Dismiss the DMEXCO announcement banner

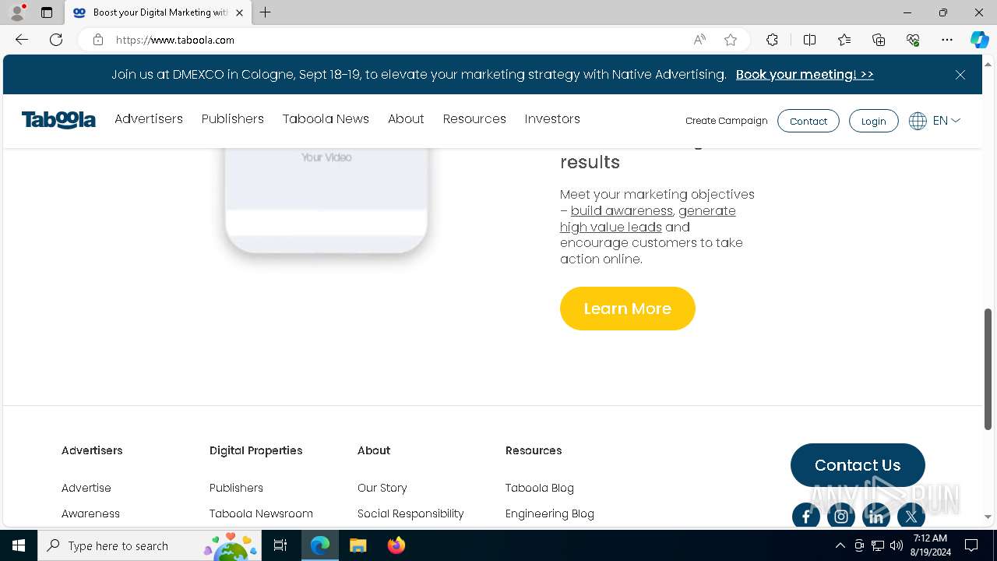point(960,75)
